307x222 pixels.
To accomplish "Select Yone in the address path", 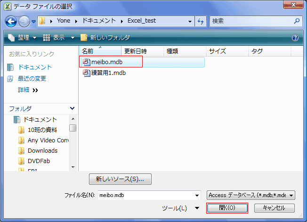I will tap(64, 21).
